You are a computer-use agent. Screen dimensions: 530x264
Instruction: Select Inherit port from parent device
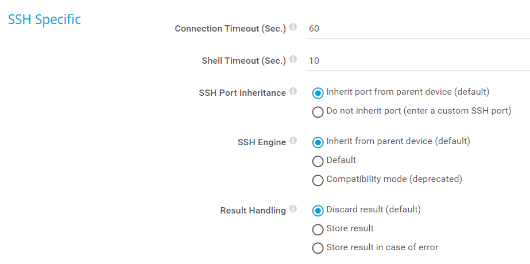[x=318, y=93]
